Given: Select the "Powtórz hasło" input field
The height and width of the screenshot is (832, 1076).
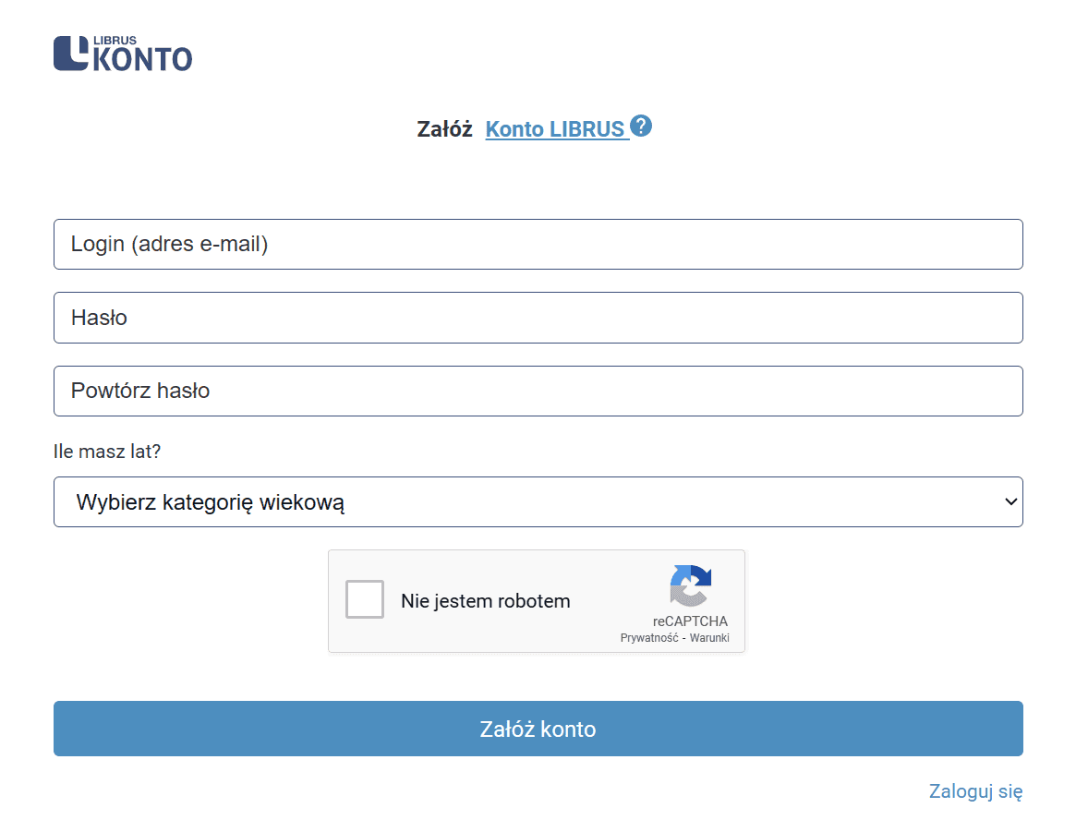Looking at the screenshot, I should coord(538,391).
